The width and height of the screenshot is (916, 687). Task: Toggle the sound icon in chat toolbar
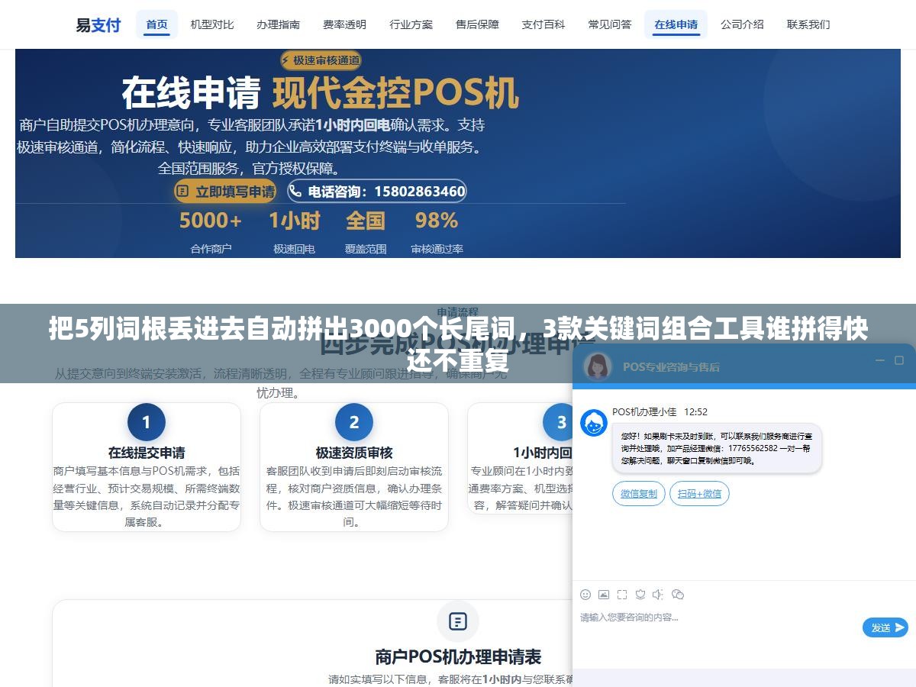click(x=658, y=595)
